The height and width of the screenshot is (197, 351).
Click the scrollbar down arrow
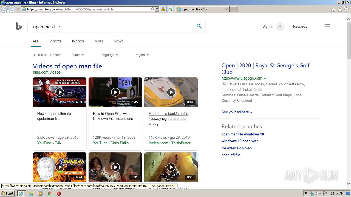[349, 184]
